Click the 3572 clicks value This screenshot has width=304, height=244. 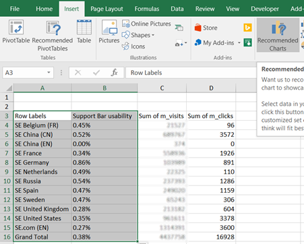[211, 135]
